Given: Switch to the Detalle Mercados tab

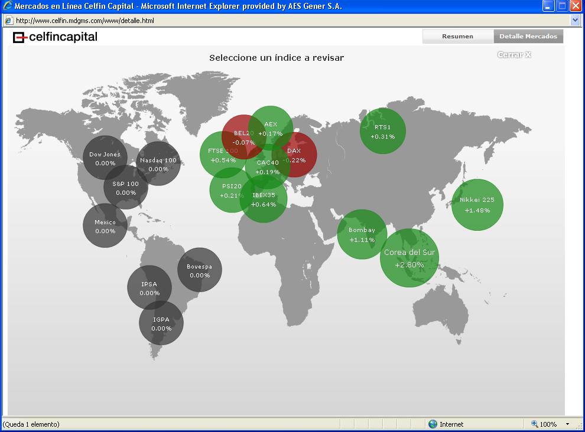Looking at the screenshot, I should point(528,37).
